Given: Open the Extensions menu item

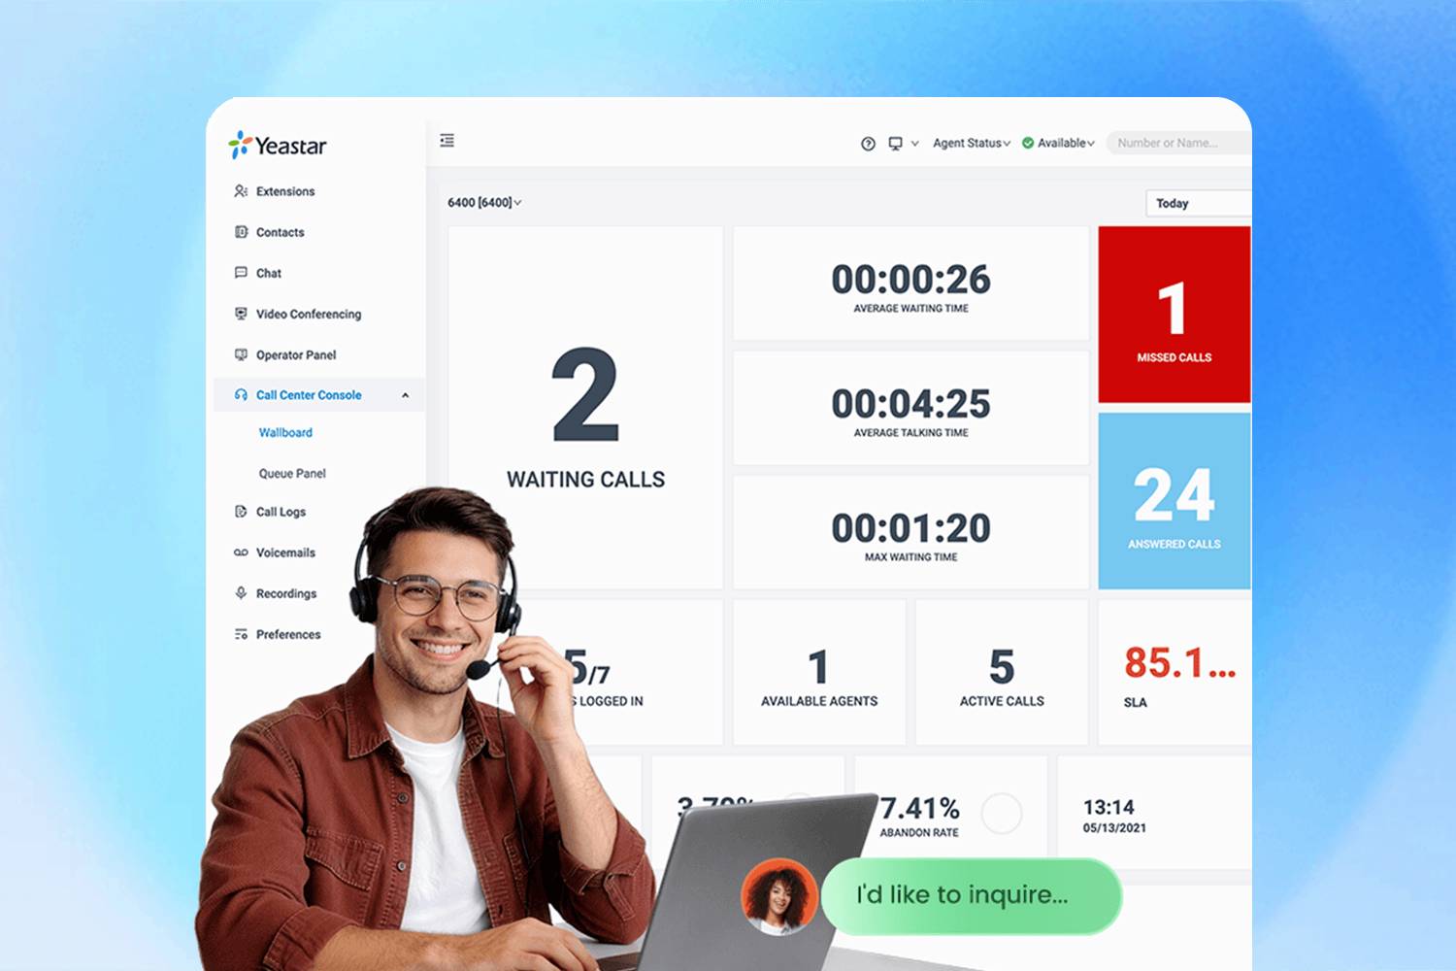Looking at the screenshot, I should click(x=285, y=191).
